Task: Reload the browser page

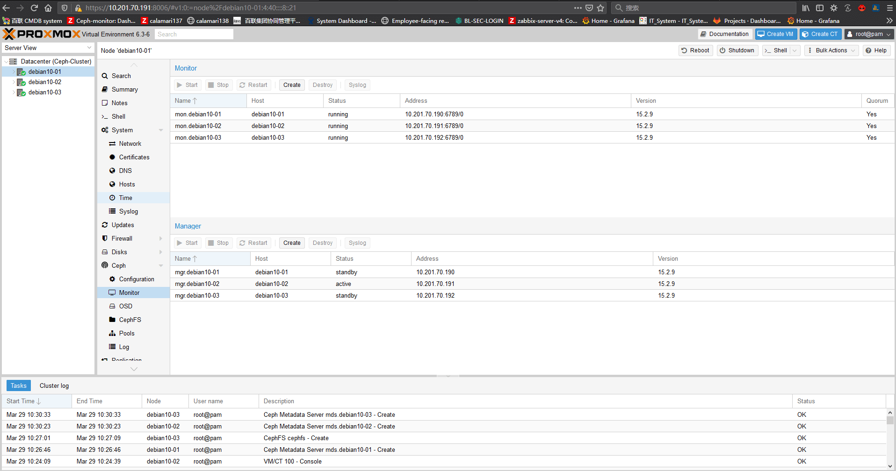Action: (x=34, y=8)
